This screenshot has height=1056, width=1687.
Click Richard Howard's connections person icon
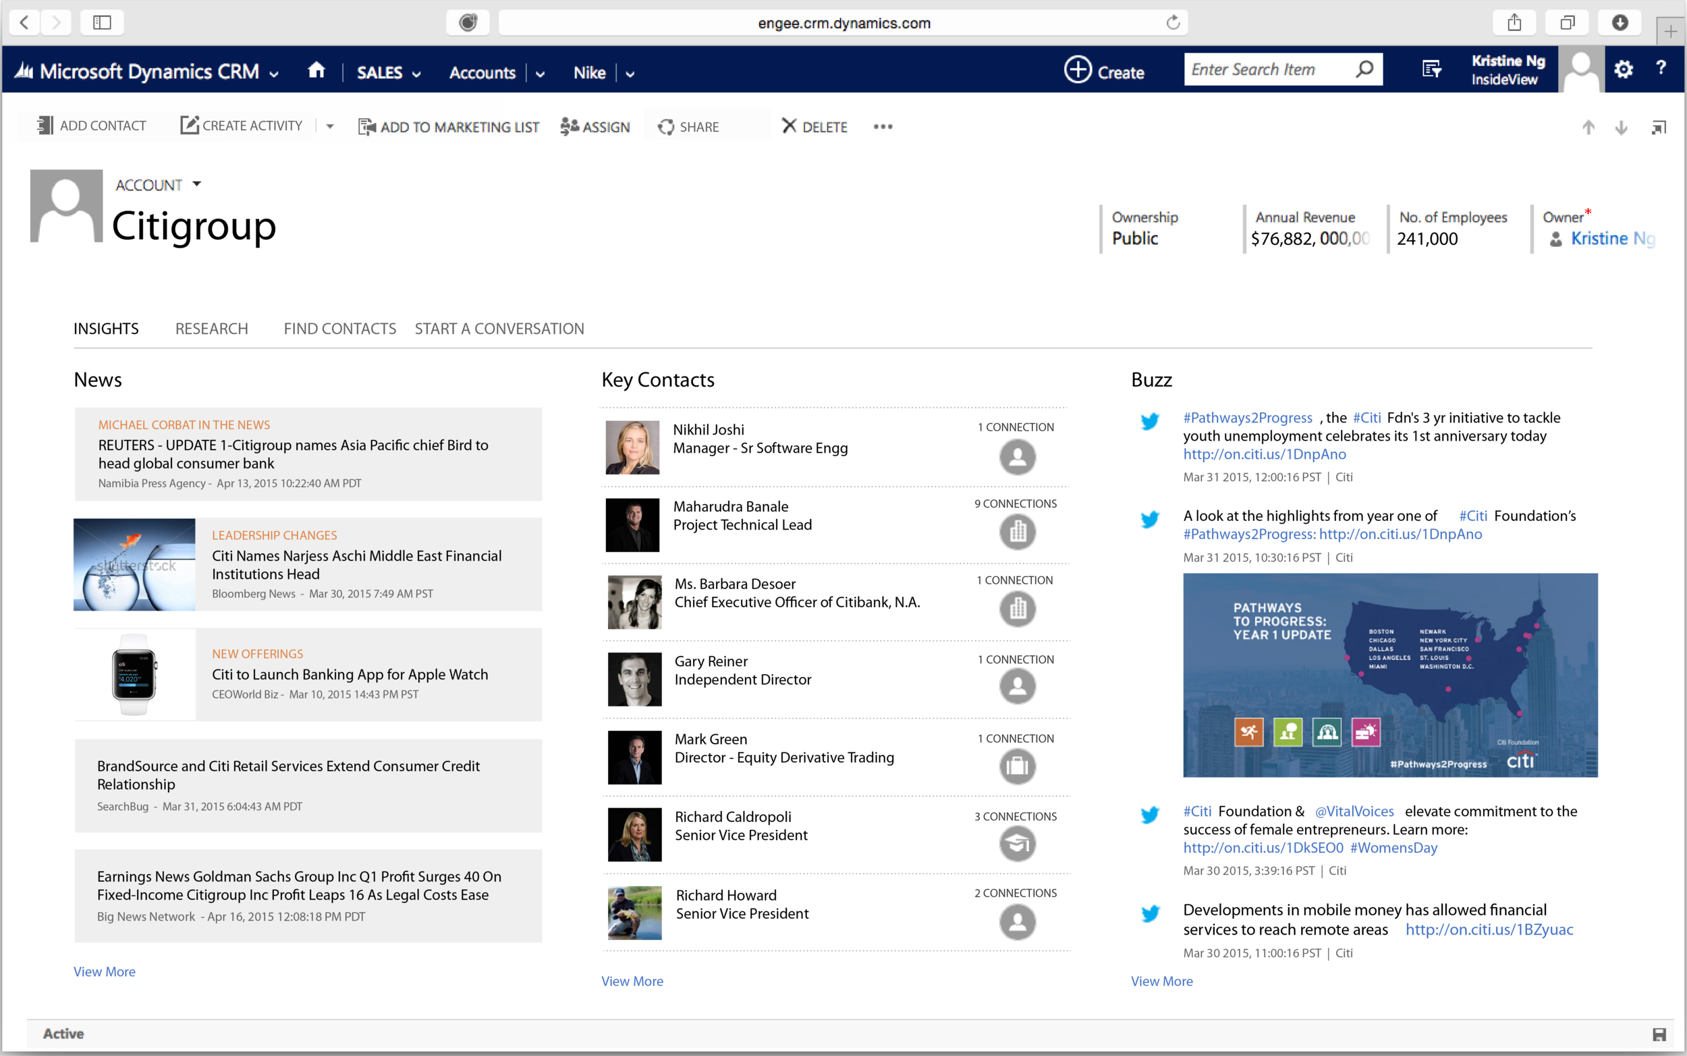click(x=1018, y=922)
